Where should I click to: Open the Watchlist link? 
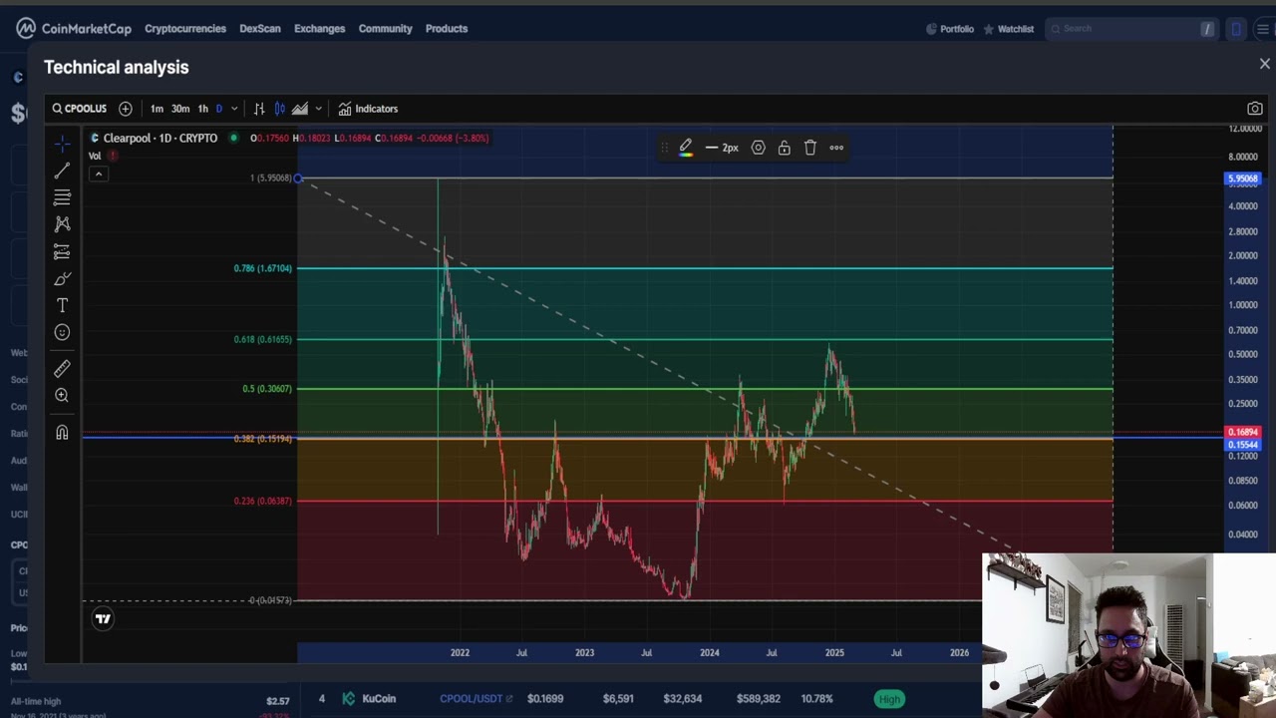coord(1009,29)
